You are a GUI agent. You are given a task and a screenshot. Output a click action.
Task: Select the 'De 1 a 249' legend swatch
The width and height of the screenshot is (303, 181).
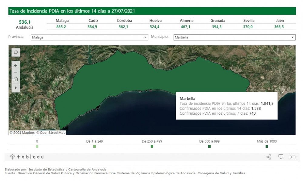click(x=95, y=146)
